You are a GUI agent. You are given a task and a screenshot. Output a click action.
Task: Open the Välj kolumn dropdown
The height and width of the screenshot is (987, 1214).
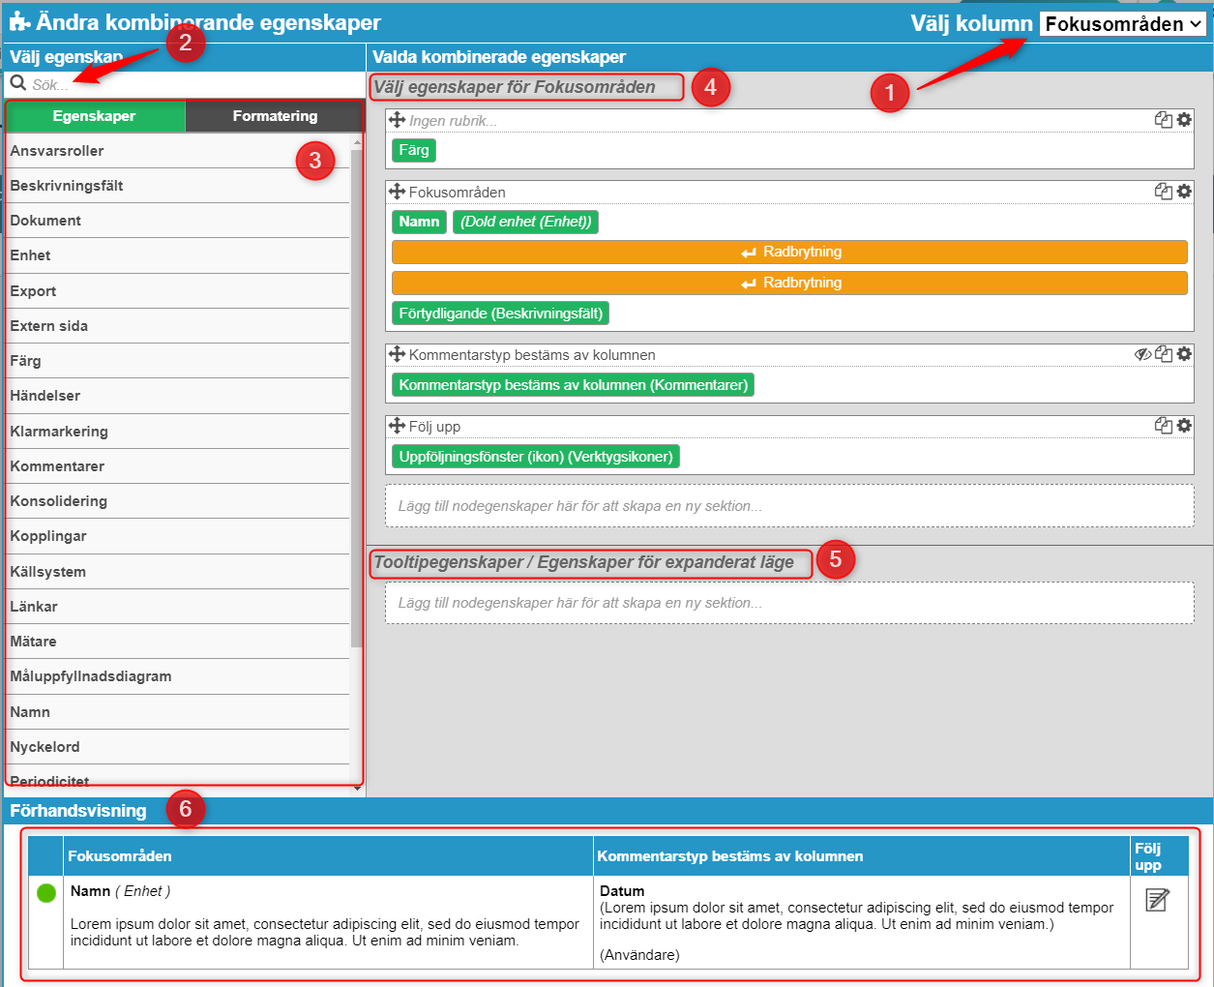(1123, 24)
